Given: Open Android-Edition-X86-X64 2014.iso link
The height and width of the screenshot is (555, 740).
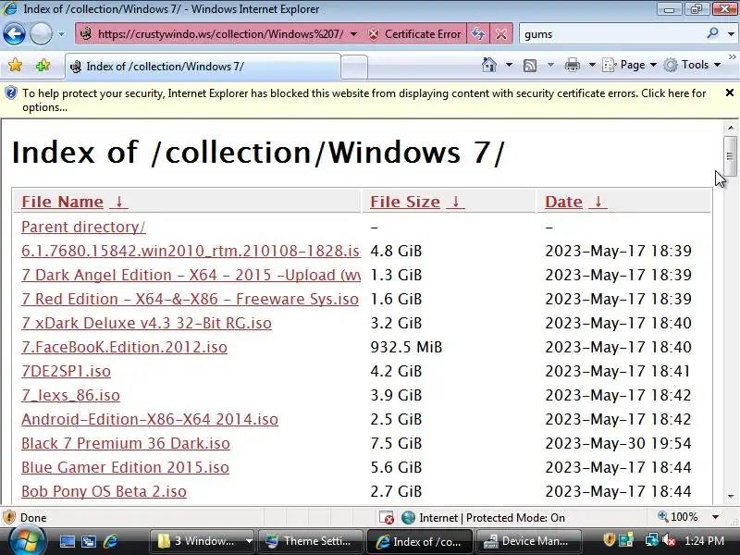Looking at the screenshot, I should click(150, 419).
